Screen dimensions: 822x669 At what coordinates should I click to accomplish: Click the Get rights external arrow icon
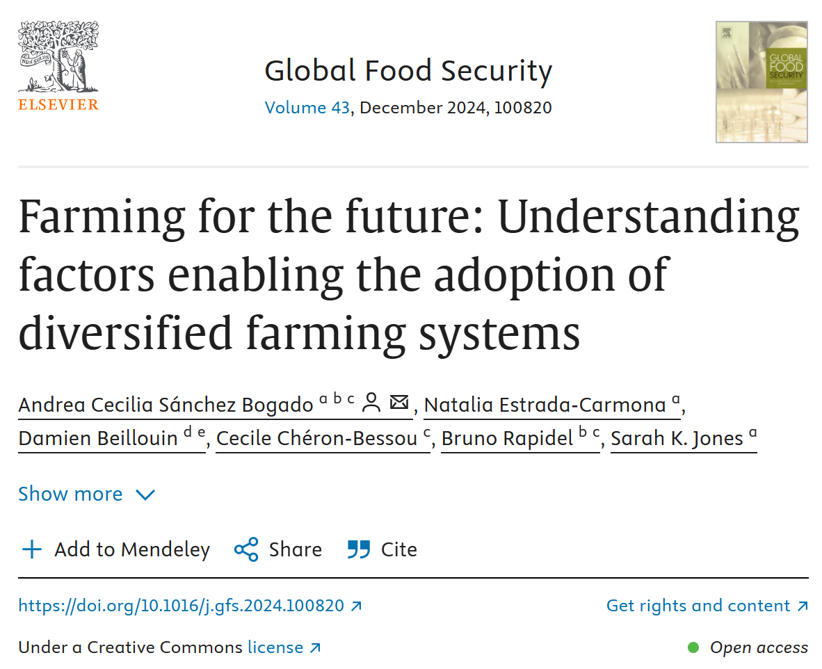click(x=803, y=606)
